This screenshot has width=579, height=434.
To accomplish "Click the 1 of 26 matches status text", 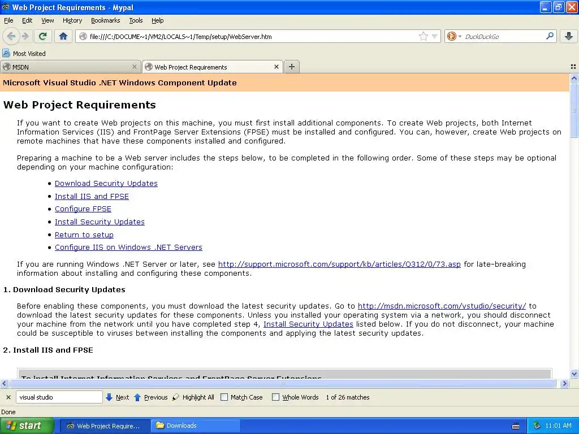I will click(348, 397).
